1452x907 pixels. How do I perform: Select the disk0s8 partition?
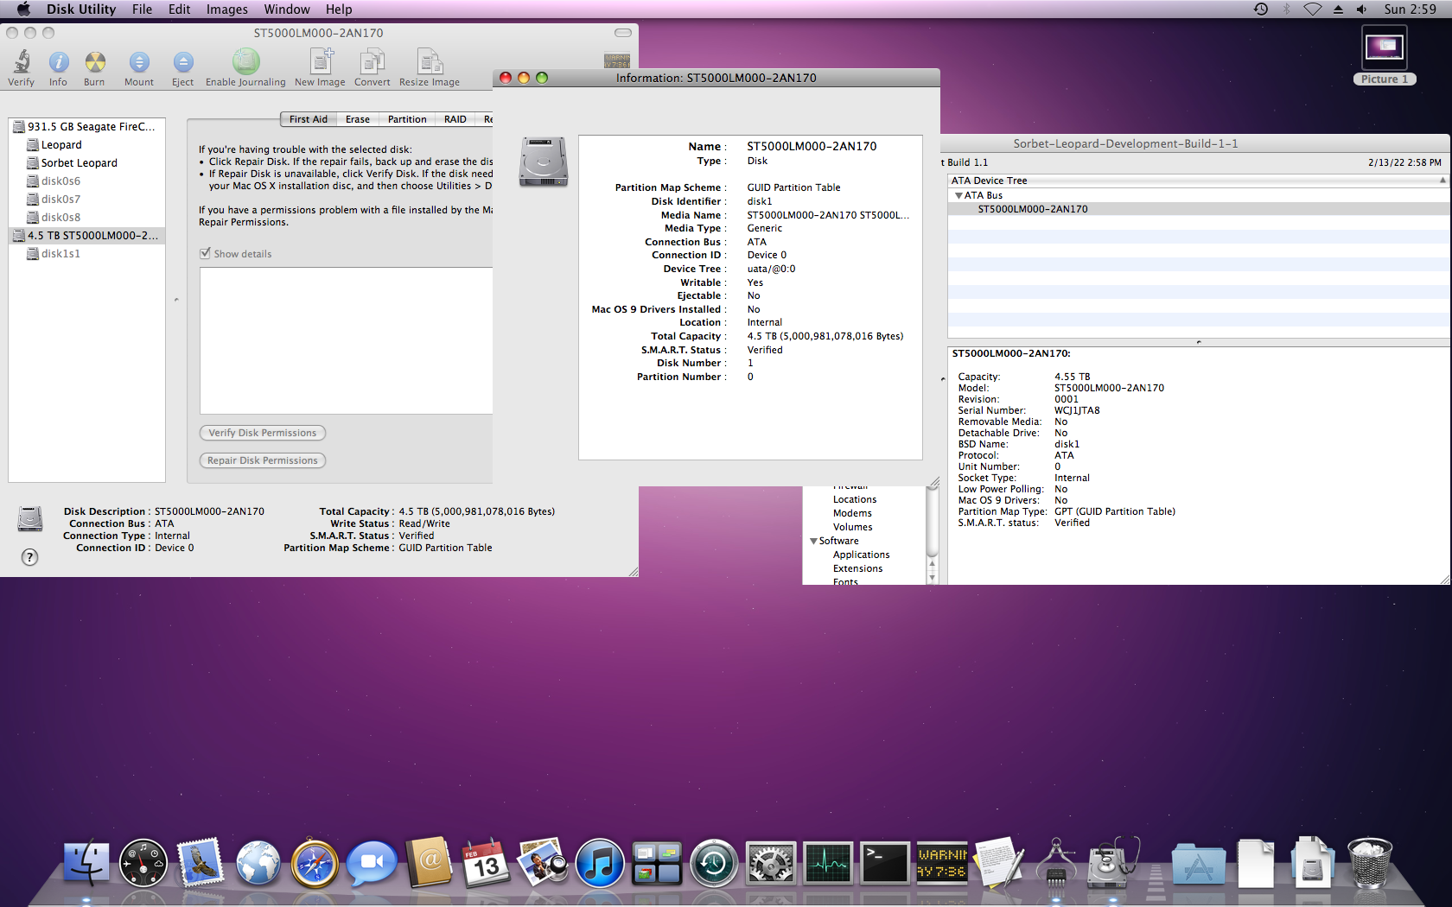[86, 218]
